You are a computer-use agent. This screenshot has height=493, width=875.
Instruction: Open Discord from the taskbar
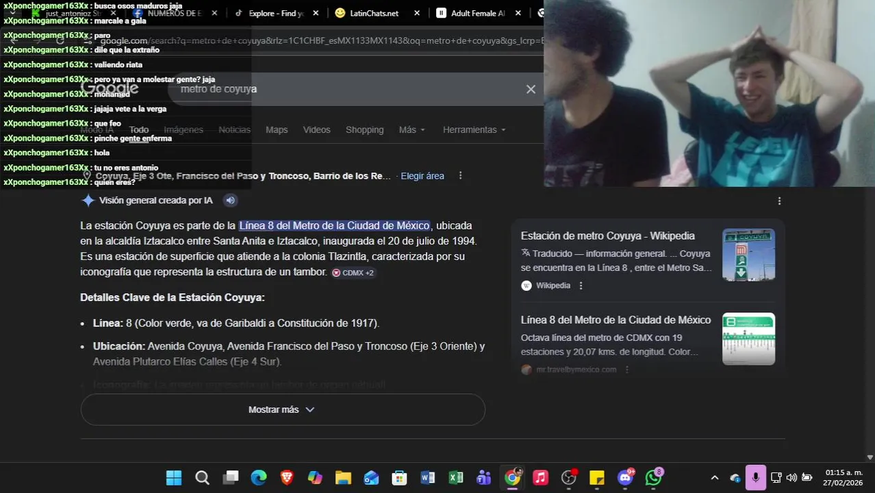[x=625, y=477]
